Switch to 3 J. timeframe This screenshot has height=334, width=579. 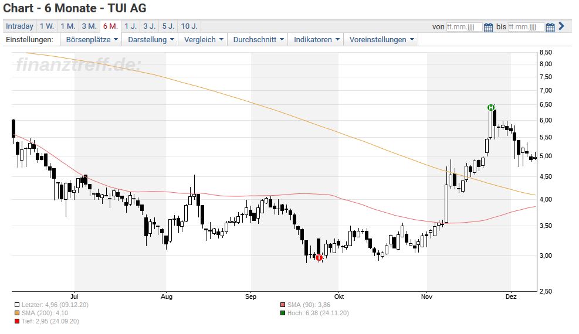pos(149,26)
